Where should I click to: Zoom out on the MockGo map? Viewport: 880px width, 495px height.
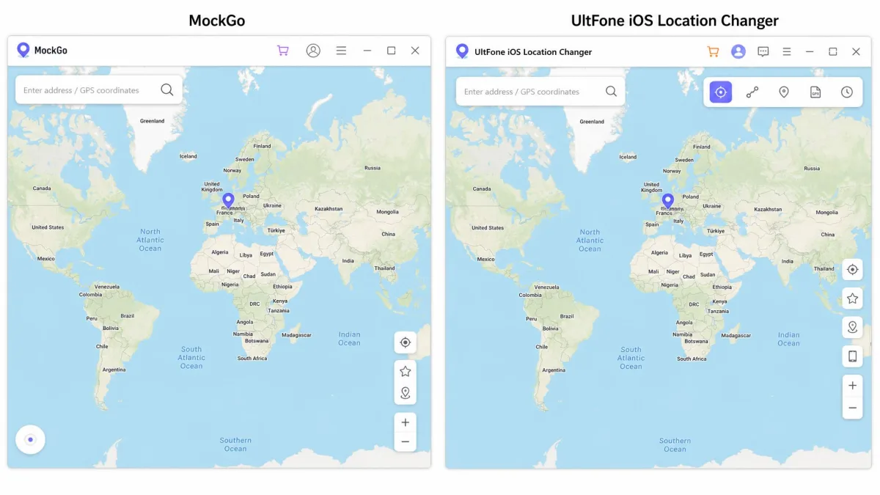[405, 442]
